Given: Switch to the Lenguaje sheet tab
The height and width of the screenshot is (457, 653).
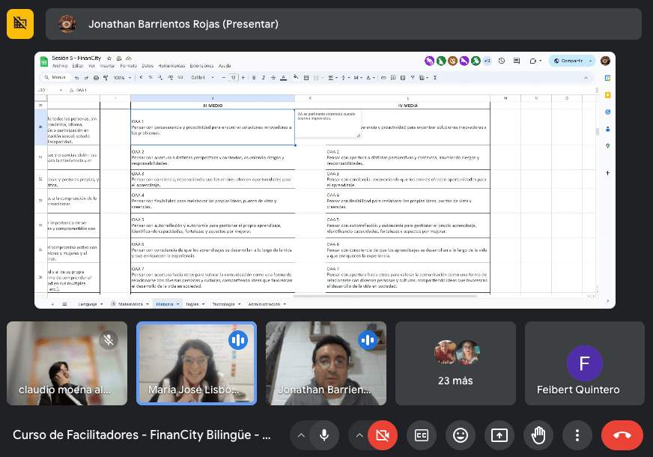Looking at the screenshot, I should click(x=88, y=304).
